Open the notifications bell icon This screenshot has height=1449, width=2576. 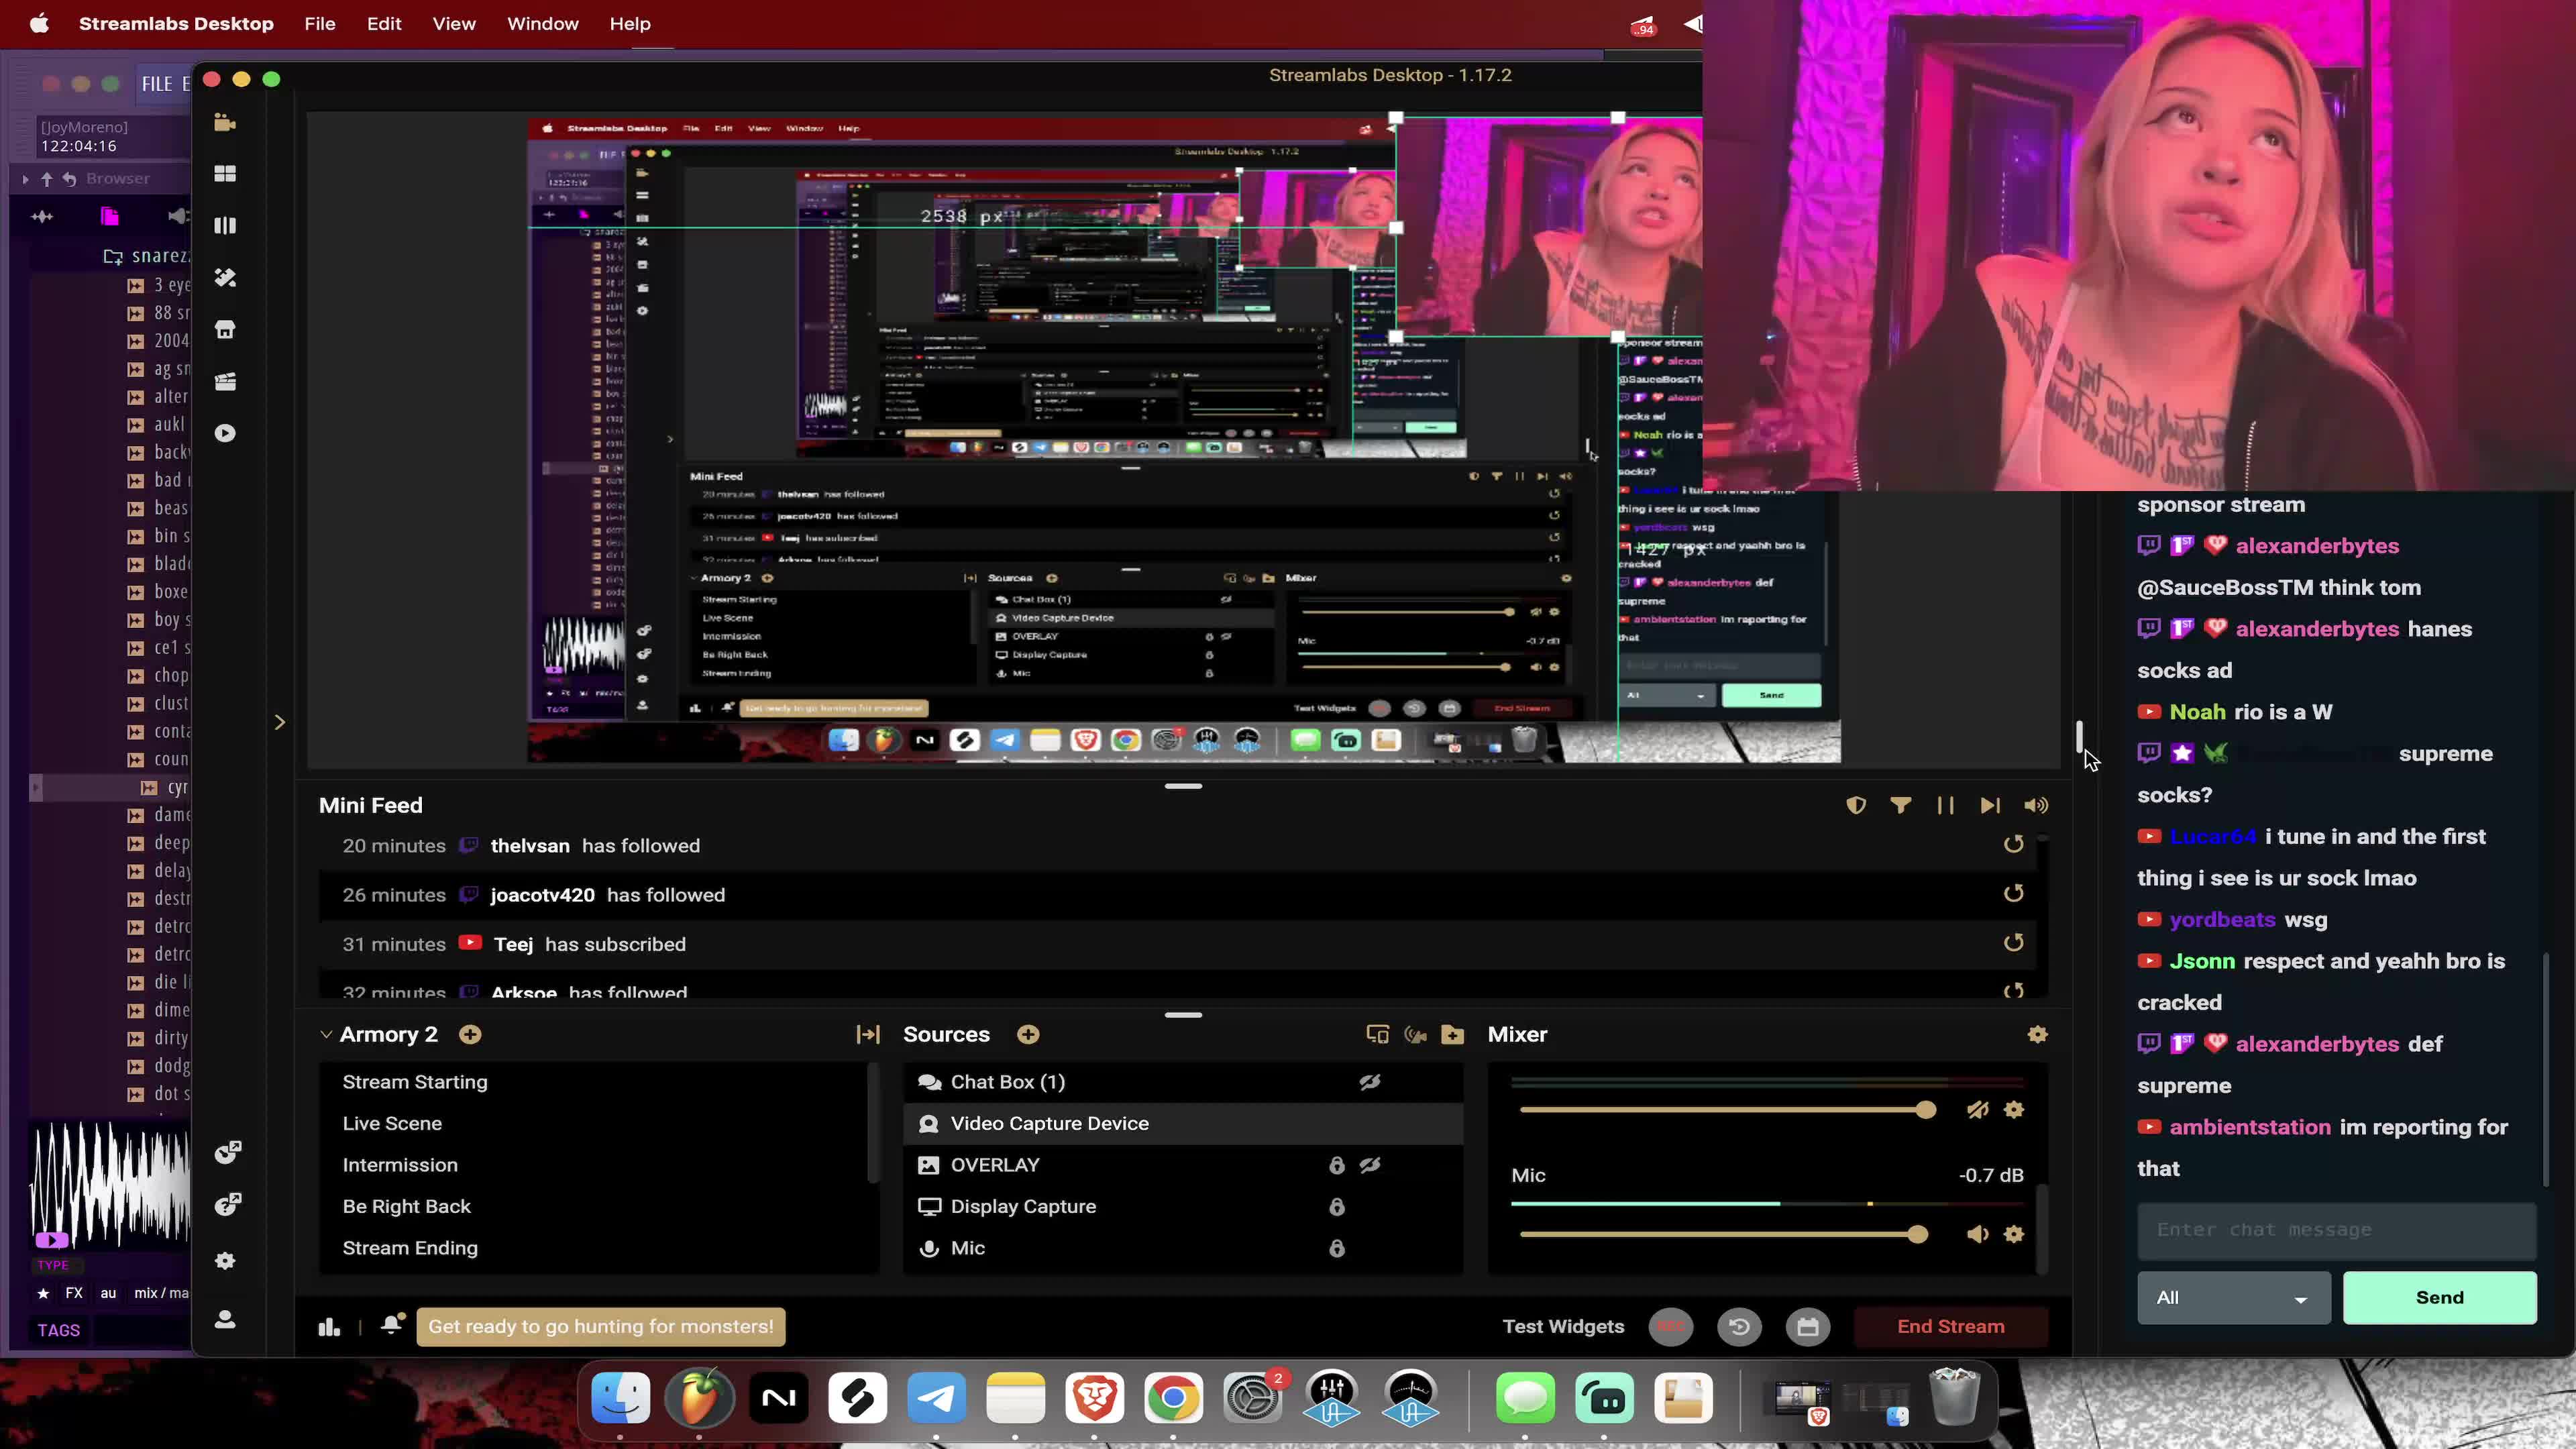tap(392, 1325)
